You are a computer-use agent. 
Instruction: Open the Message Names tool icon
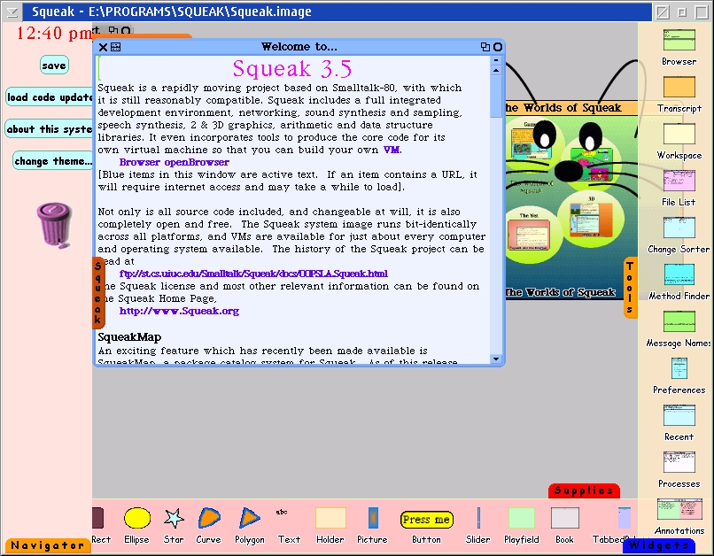pyautogui.click(x=679, y=321)
